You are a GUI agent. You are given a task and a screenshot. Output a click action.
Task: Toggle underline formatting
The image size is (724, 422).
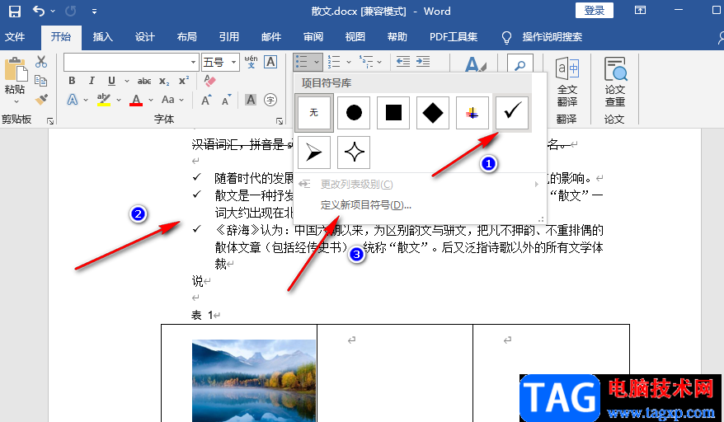coord(111,81)
